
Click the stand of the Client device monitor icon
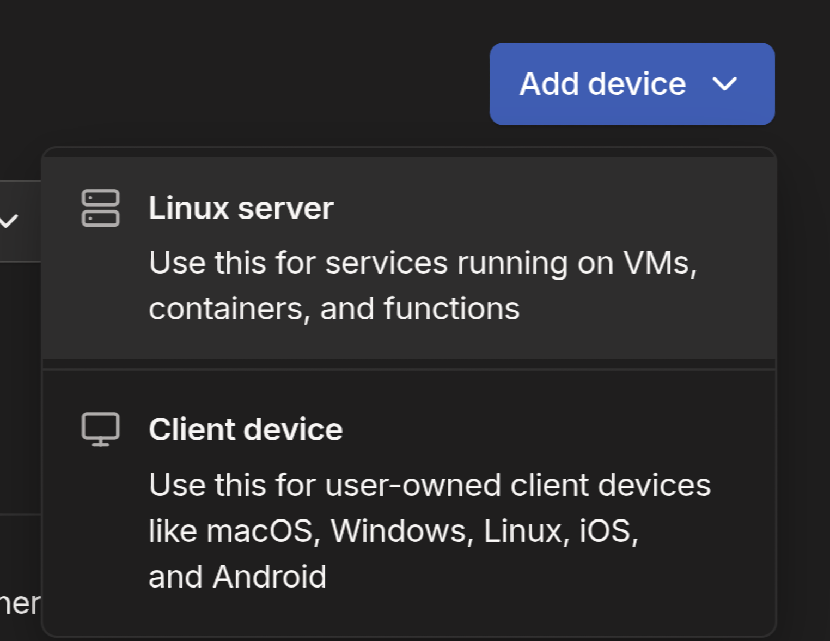(101, 443)
